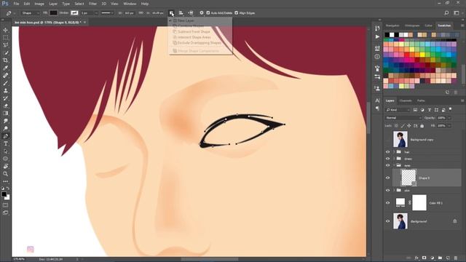Open pen tool gear settings
The height and width of the screenshot is (262, 466).
point(202,13)
